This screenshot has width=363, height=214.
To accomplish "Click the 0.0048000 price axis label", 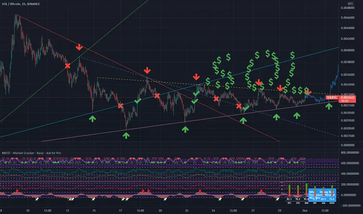I will (347, 8).
